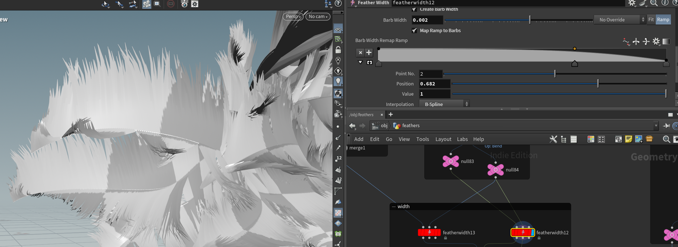Screen dimensions: 678x247
Task: Open the Labs menu
Action: [x=462, y=139]
